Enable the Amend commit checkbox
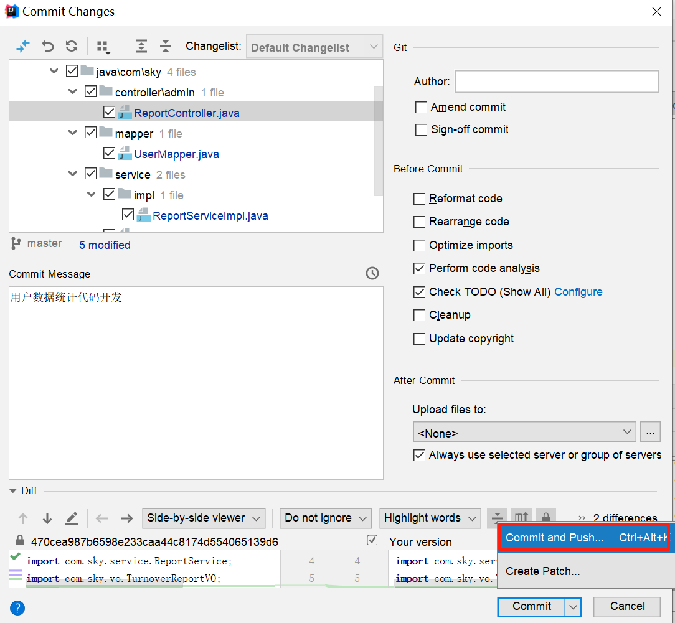 [421, 108]
